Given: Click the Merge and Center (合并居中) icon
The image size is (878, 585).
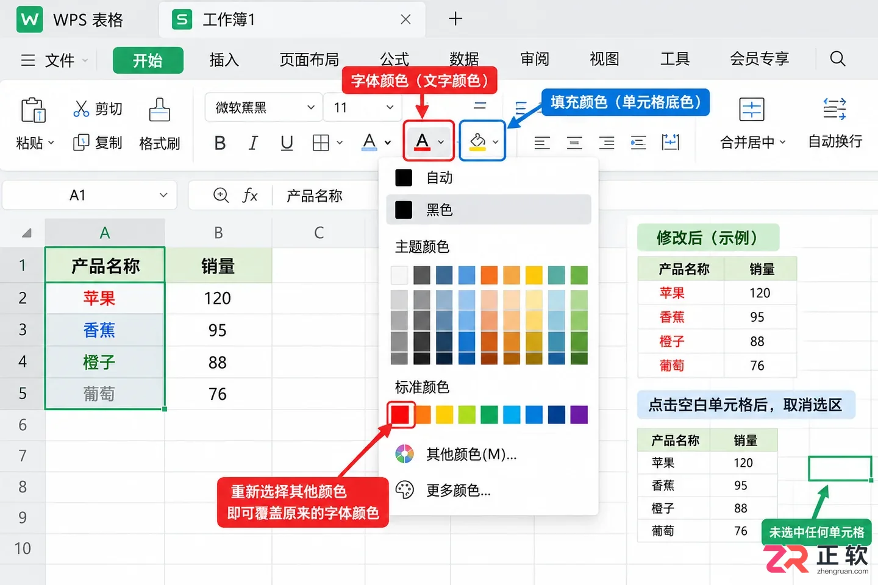Looking at the screenshot, I should point(751,110).
